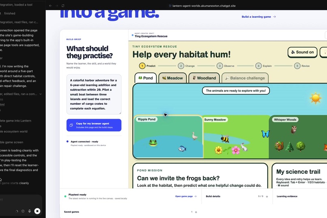Click 'Can we invite the frogs back?' heading
327x218 pixels.
coord(178,178)
